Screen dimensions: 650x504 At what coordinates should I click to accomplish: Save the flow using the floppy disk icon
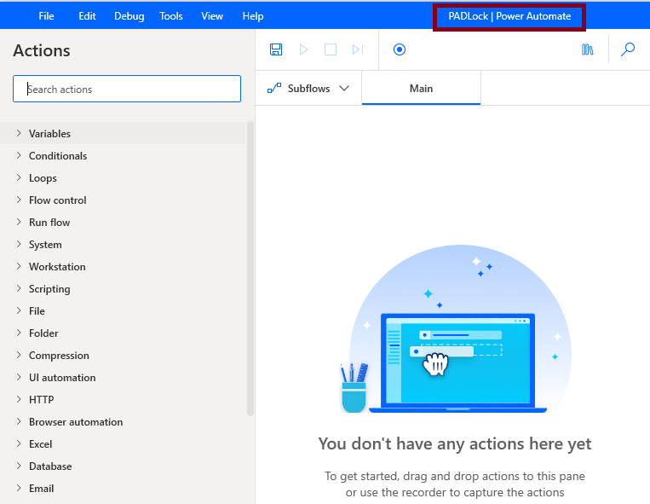pyautogui.click(x=276, y=49)
